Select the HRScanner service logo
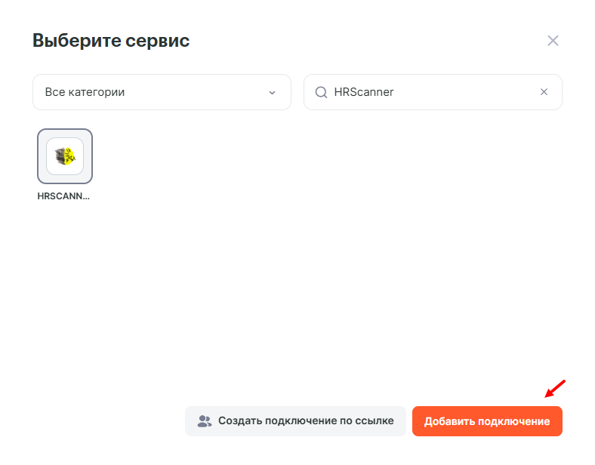 point(65,156)
